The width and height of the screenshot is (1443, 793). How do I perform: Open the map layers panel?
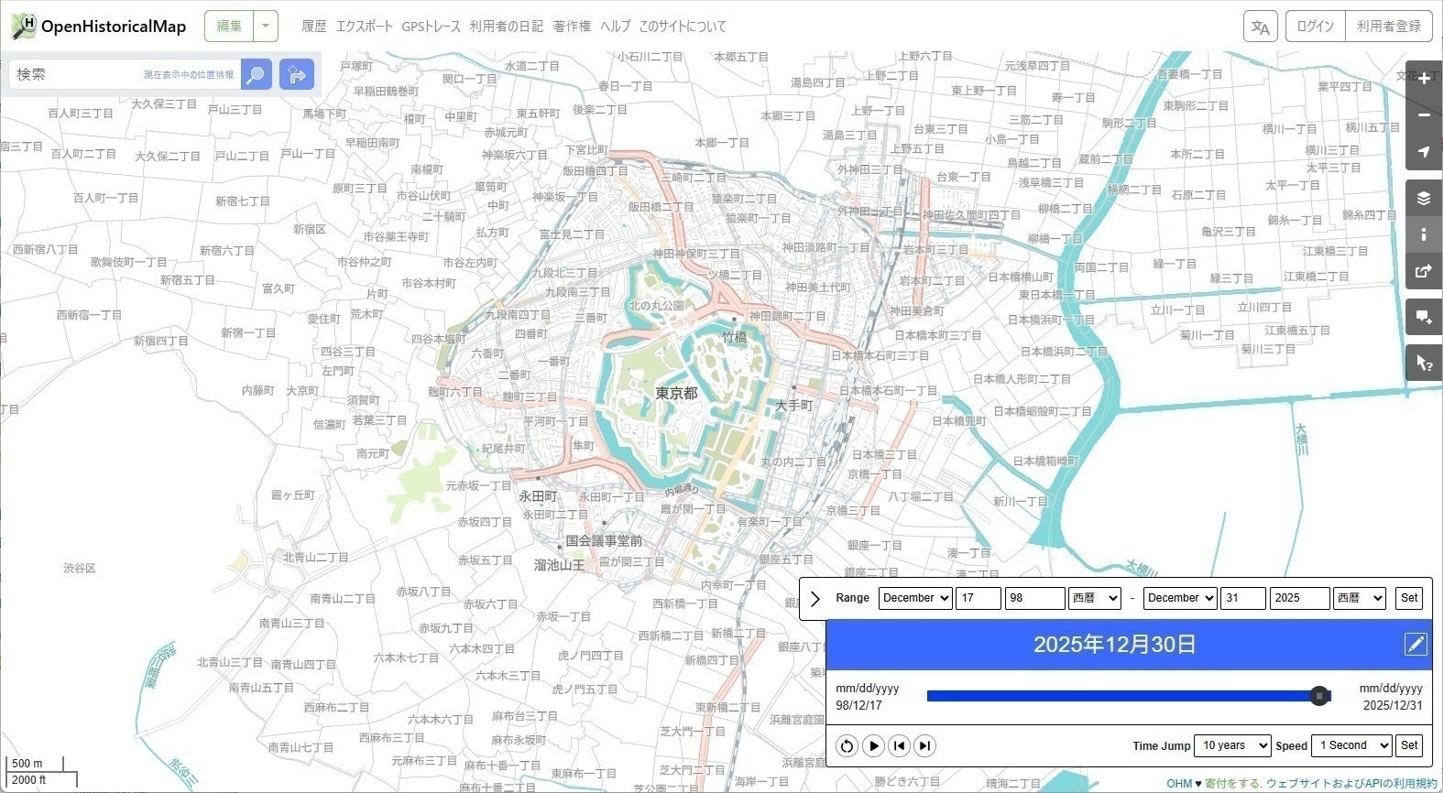click(1423, 198)
